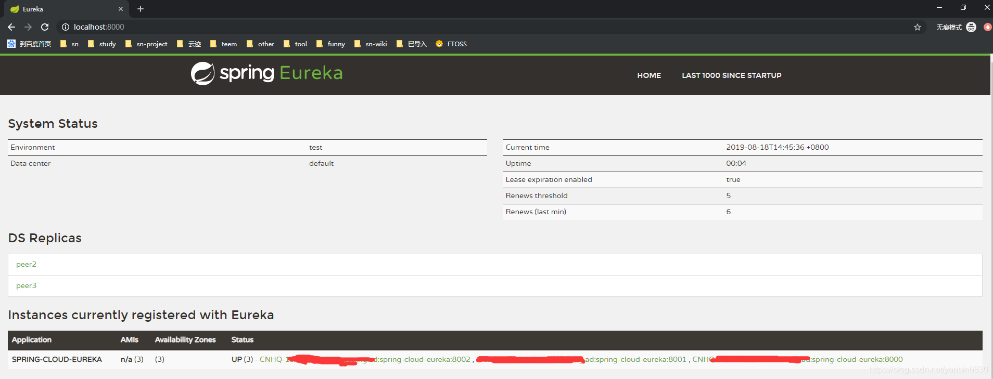The width and height of the screenshot is (993, 379).
Task: Click the Status column header
Action: pyautogui.click(x=243, y=339)
